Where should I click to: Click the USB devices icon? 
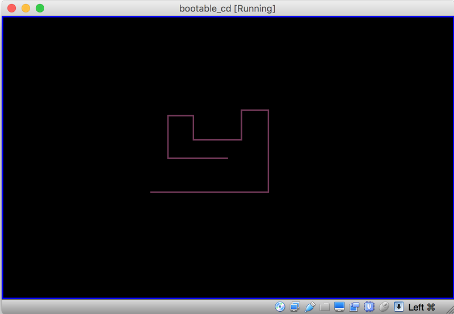coord(310,307)
